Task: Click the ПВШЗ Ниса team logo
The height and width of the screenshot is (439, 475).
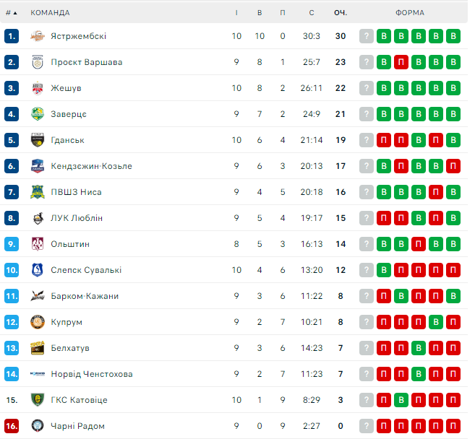Action: pyautogui.click(x=38, y=192)
